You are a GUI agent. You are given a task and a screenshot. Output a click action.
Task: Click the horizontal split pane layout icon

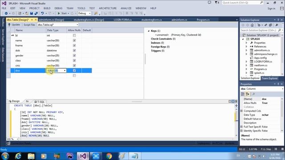[233, 101]
